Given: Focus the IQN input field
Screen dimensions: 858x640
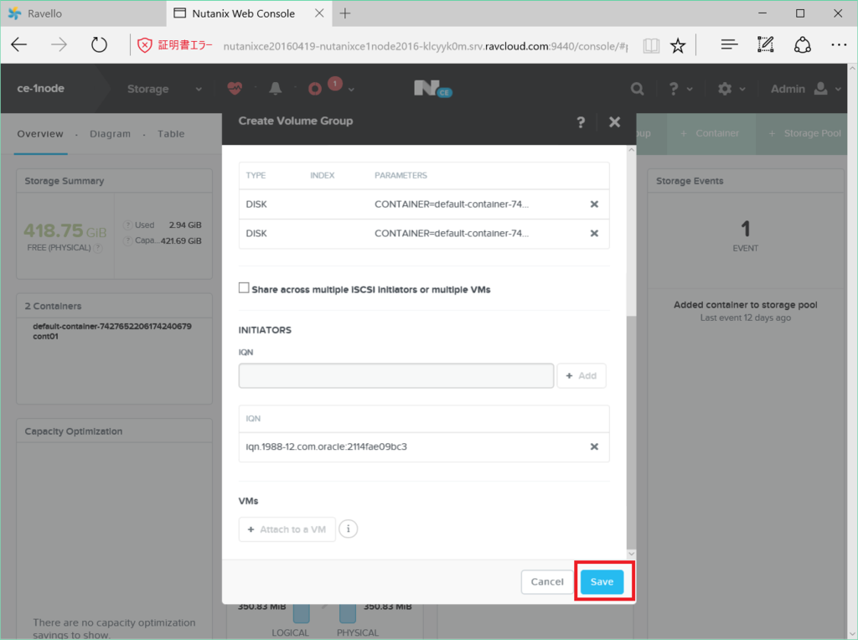Looking at the screenshot, I should (x=396, y=376).
